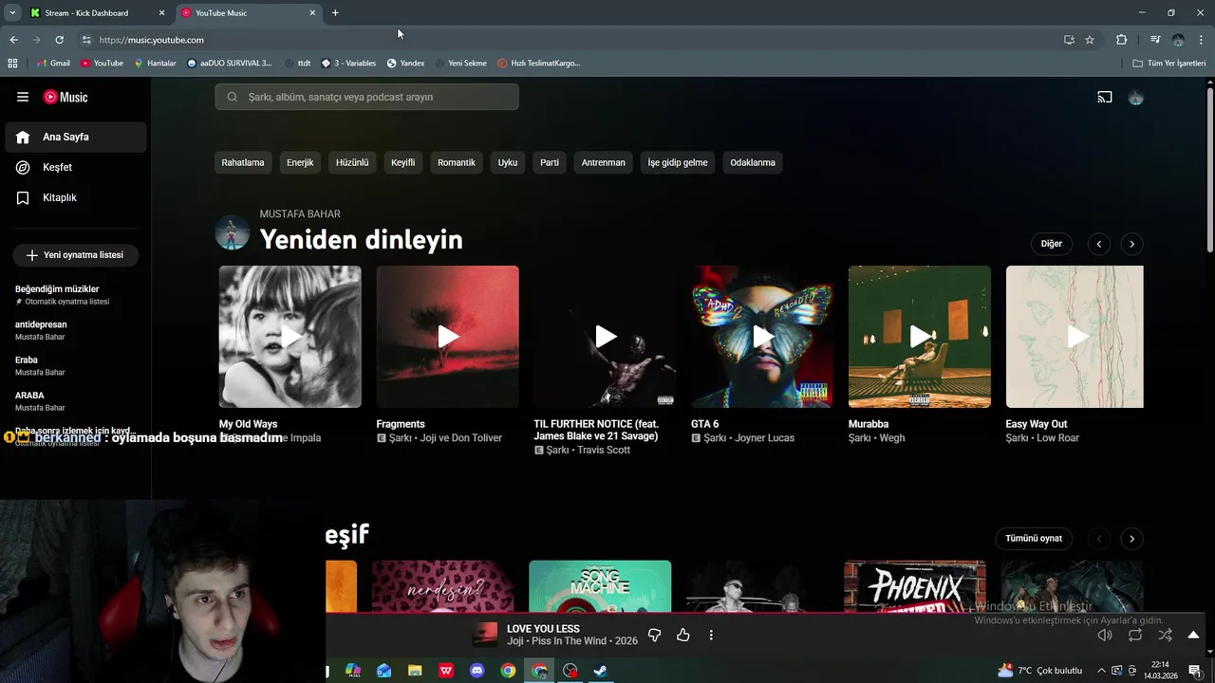The width and height of the screenshot is (1215, 683).
Task: Open Tüm Yer İşaretleri bookmarks folder
Action: 1169,64
